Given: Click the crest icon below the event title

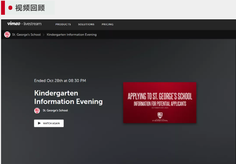Looking at the screenshot, I should [37, 110].
